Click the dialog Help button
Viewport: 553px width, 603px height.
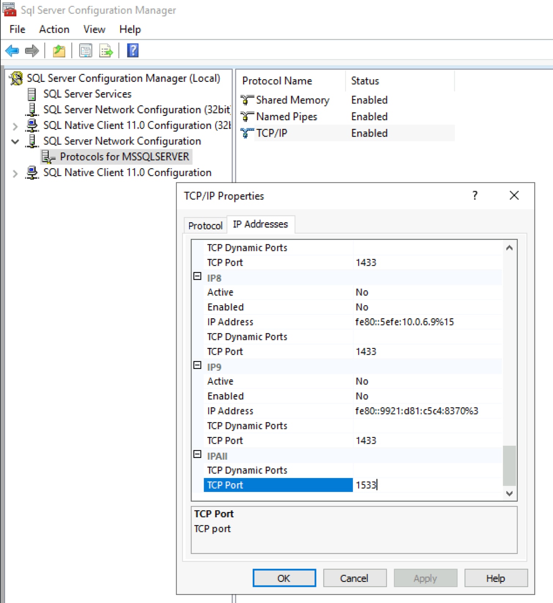point(496,578)
